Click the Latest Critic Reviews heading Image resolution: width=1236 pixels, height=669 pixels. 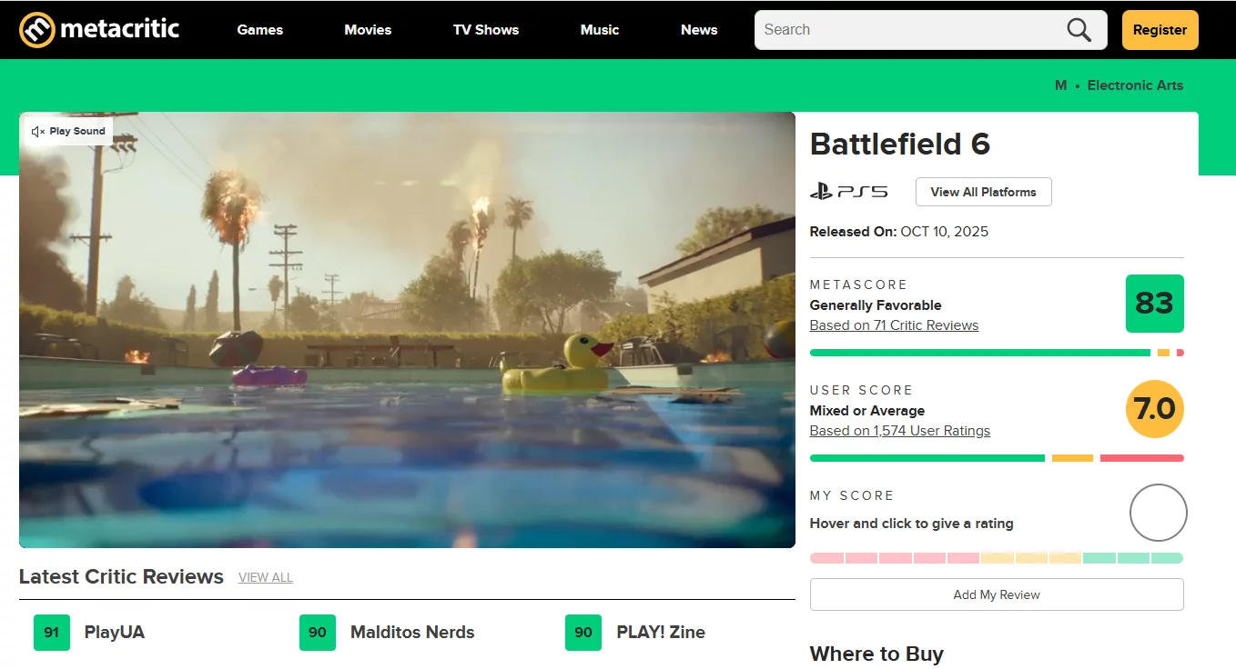(121, 577)
